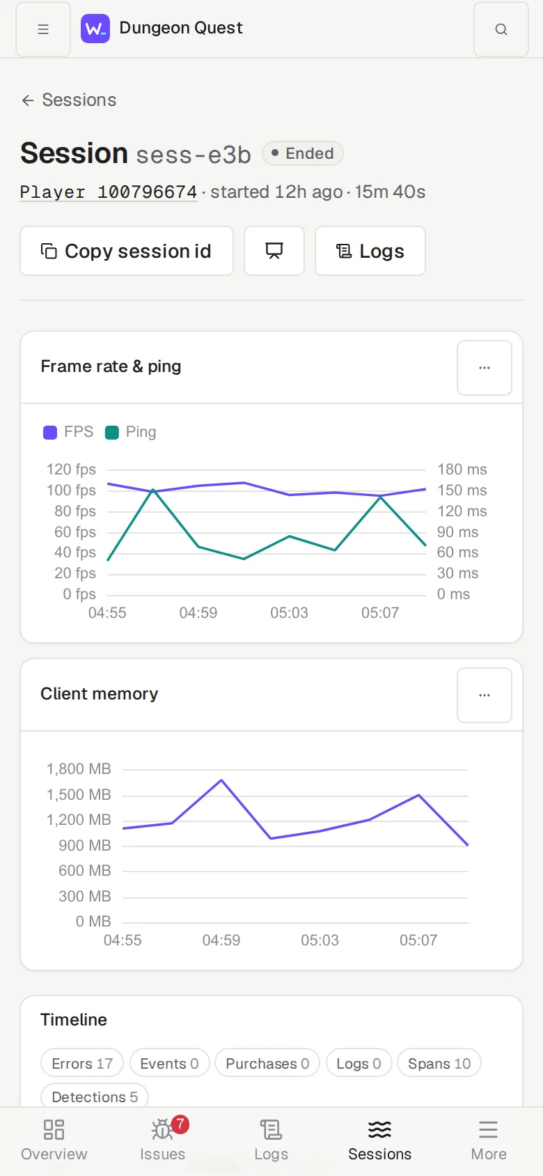Screen dimensions: 543x1176
Task: Click the Dungeon Quest app logo
Action: click(x=95, y=29)
